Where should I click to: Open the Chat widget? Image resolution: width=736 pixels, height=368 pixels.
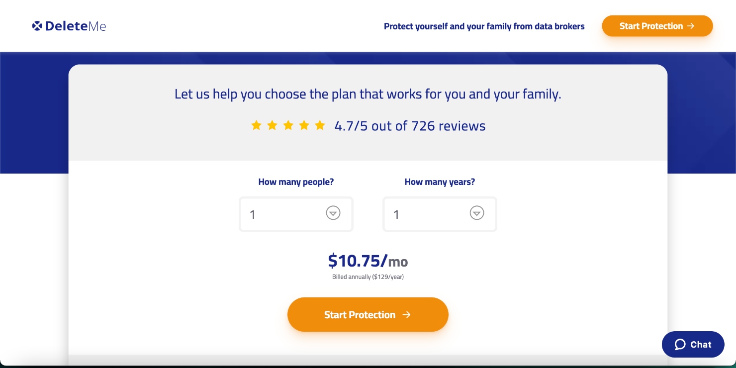(x=693, y=344)
